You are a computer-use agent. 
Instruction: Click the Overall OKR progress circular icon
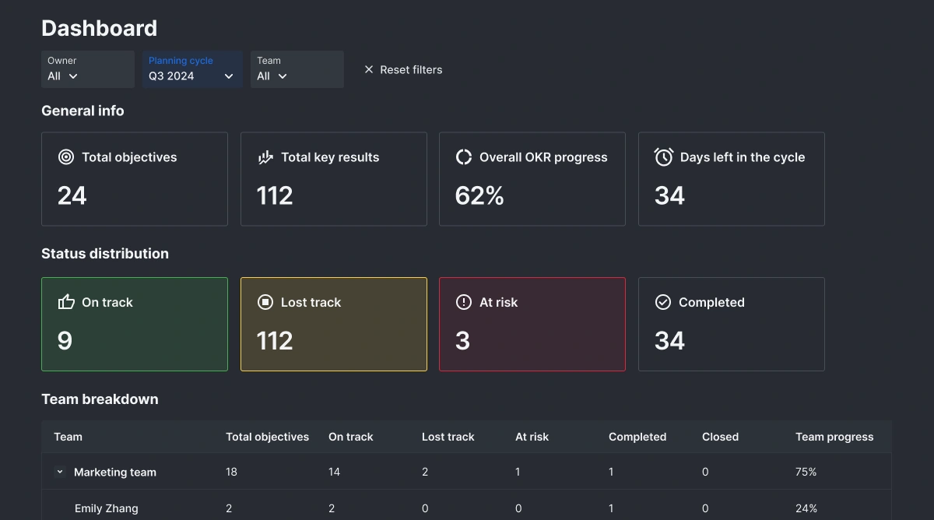click(463, 156)
